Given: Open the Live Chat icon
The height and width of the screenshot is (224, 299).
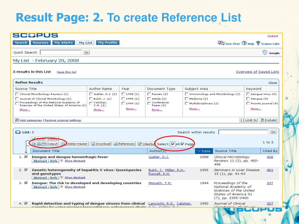Looking at the screenshot, I should pyautogui.click(x=221, y=43).
